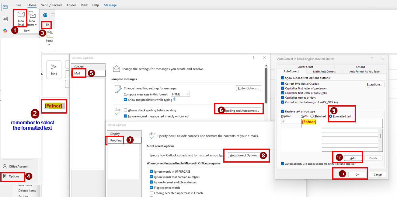Select Proofing in Editor Options
The width and height of the screenshot is (397, 197).
pos(124,140)
